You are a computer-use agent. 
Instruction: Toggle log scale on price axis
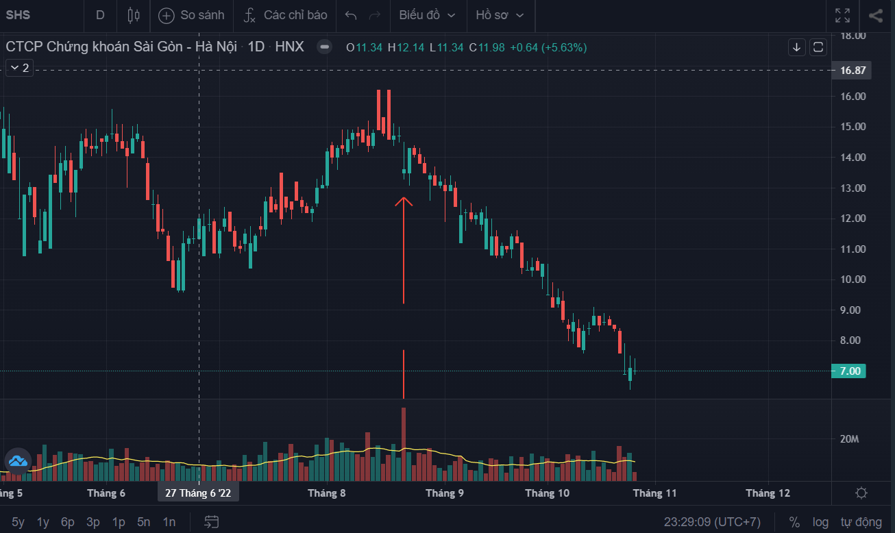tap(820, 522)
